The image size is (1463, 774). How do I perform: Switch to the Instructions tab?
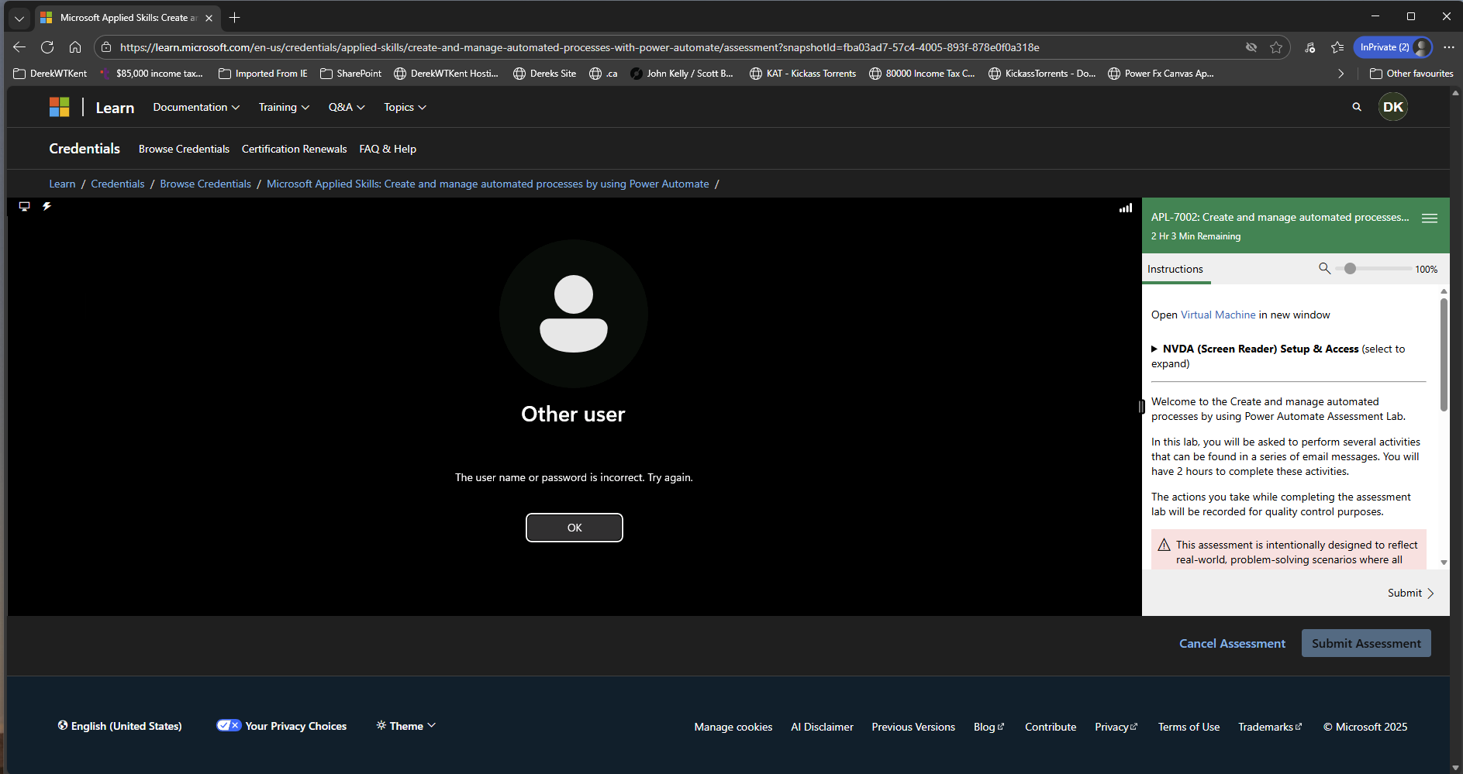[x=1175, y=269]
